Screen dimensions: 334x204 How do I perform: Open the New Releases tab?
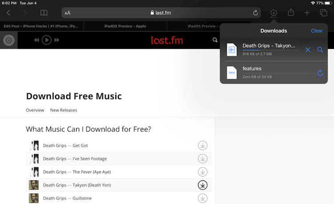point(64,110)
